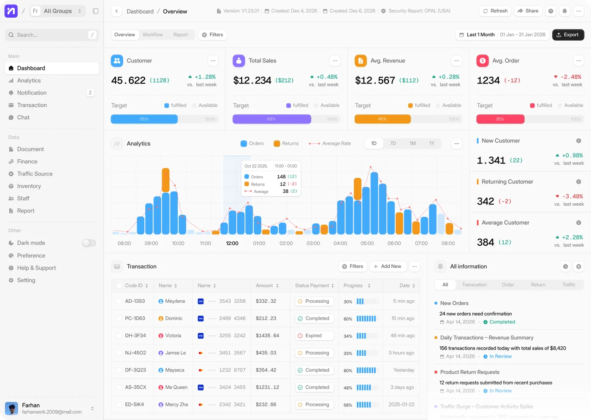Open Filters in Transaction panel
The image size is (591, 420).
[352, 267]
